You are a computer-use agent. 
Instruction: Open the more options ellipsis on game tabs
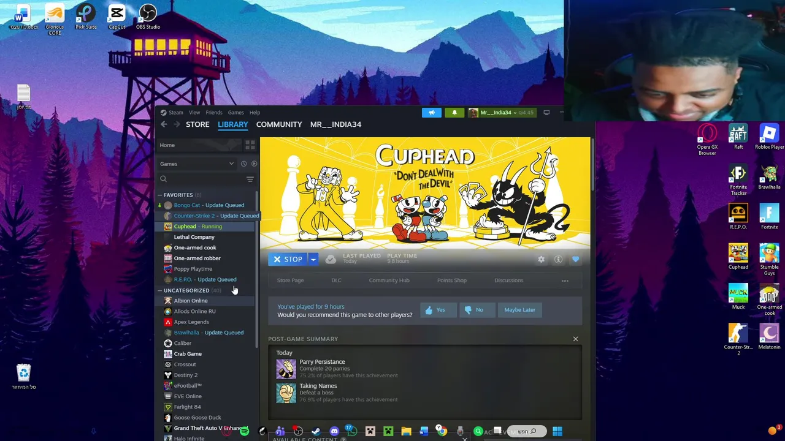coord(565,281)
